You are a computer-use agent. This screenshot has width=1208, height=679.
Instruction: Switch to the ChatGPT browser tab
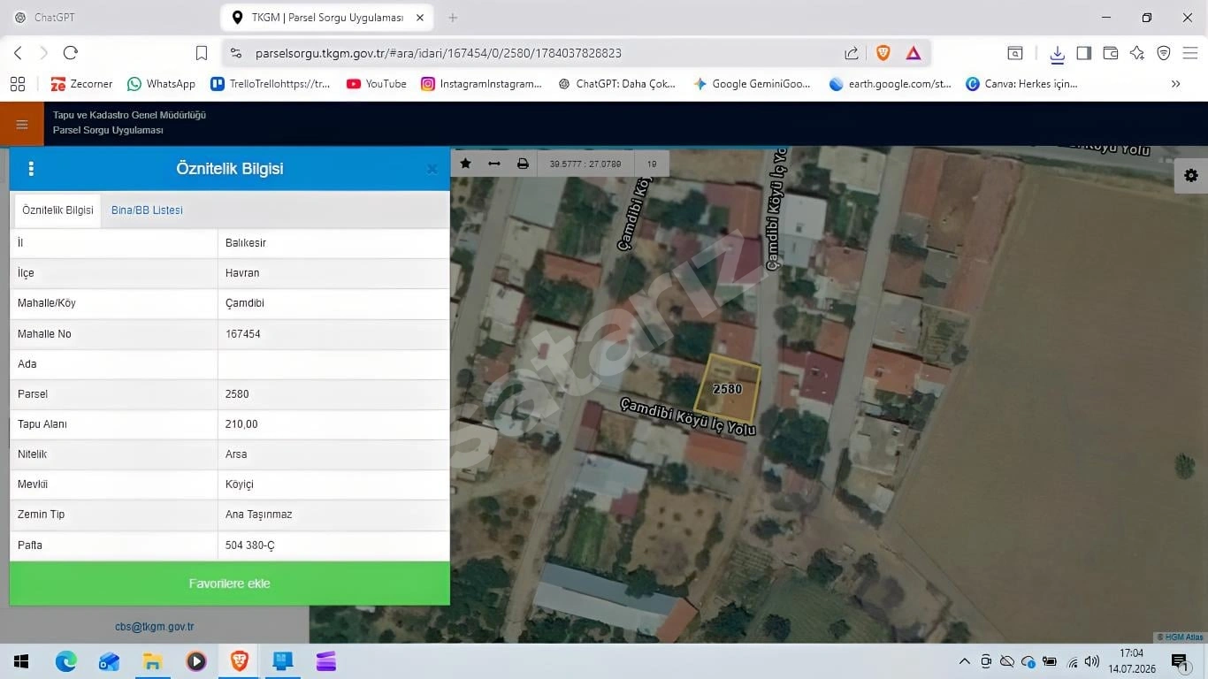(54, 18)
